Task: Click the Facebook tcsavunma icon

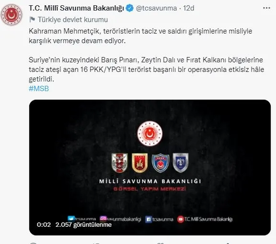Action: (149, 220)
